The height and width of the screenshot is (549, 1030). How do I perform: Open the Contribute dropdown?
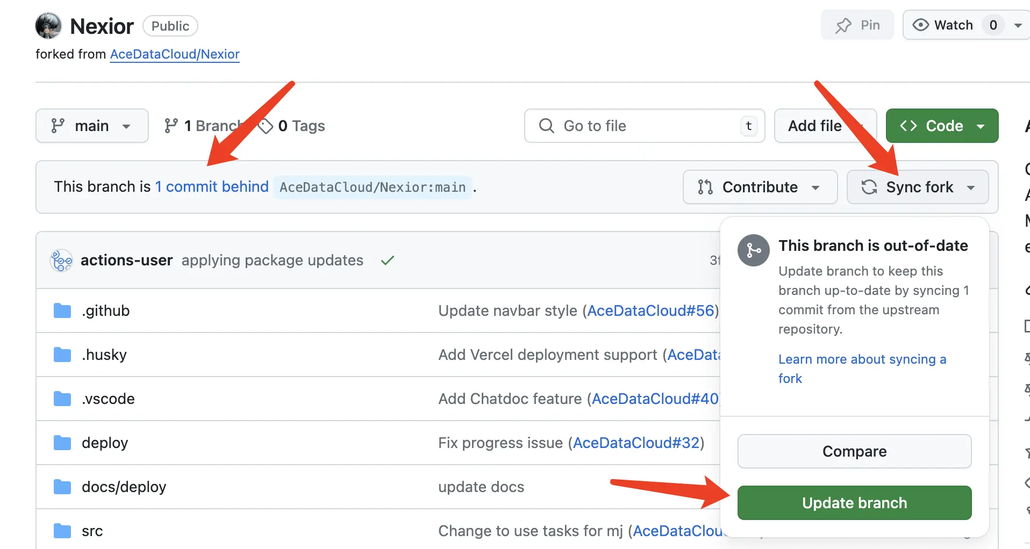[x=760, y=187]
